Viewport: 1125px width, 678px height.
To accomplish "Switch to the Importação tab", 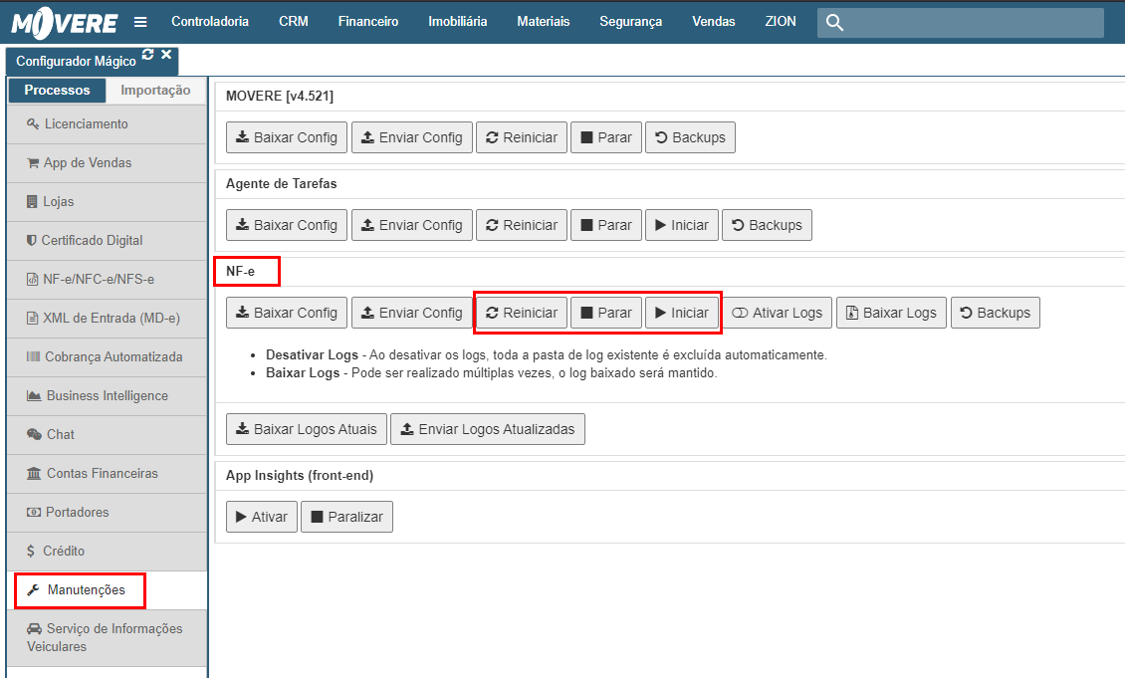I will pos(155,91).
